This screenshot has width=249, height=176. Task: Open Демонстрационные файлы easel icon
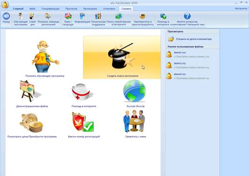pos(30,91)
